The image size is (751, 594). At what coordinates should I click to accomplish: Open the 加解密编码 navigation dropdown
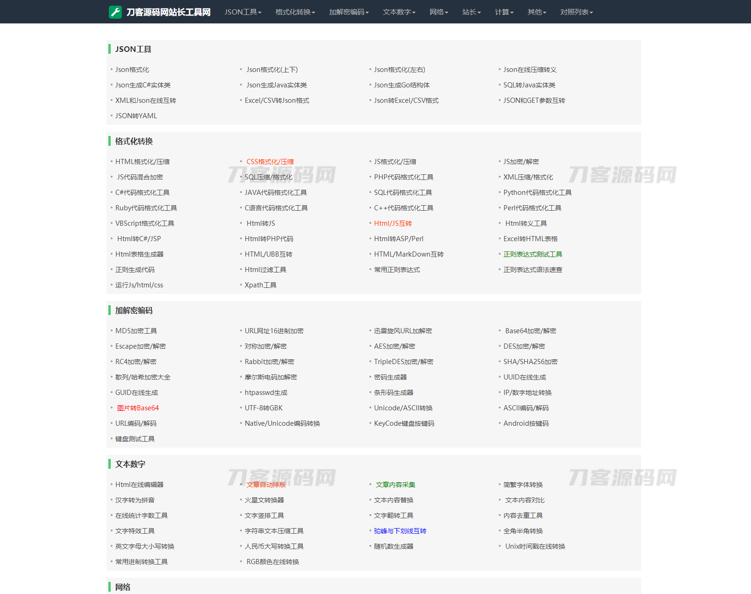click(x=348, y=12)
